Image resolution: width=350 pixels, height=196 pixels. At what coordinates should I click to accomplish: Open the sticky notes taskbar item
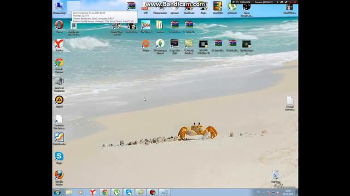point(141,192)
